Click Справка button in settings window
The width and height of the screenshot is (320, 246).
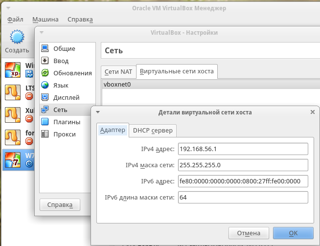point(60,204)
